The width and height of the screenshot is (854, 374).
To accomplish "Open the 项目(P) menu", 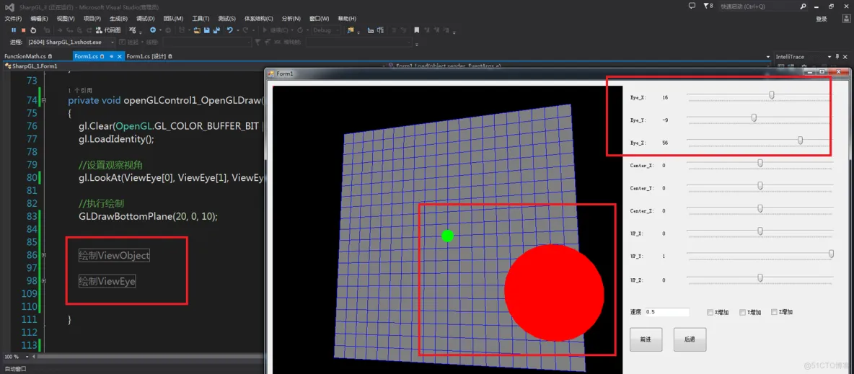I will click(x=92, y=19).
